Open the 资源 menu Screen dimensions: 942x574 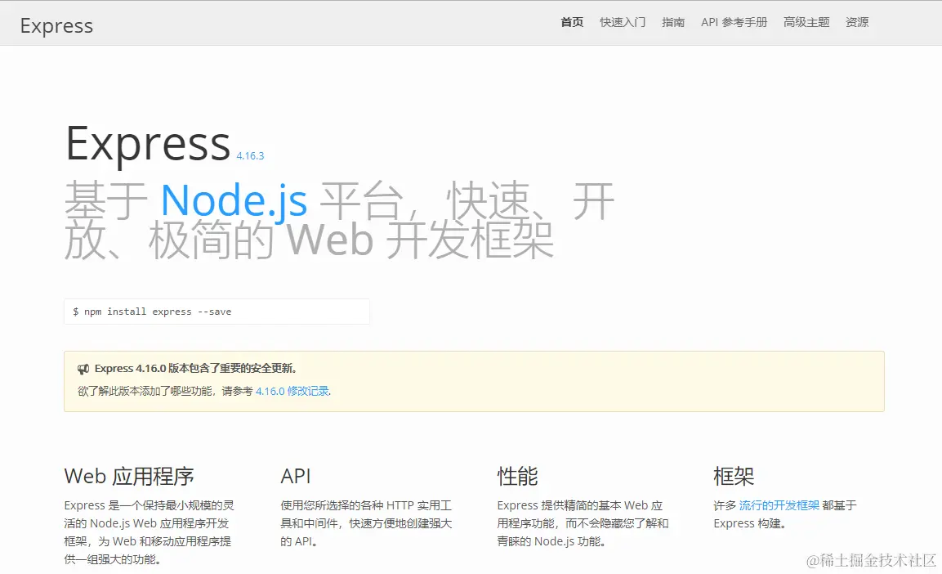(857, 22)
